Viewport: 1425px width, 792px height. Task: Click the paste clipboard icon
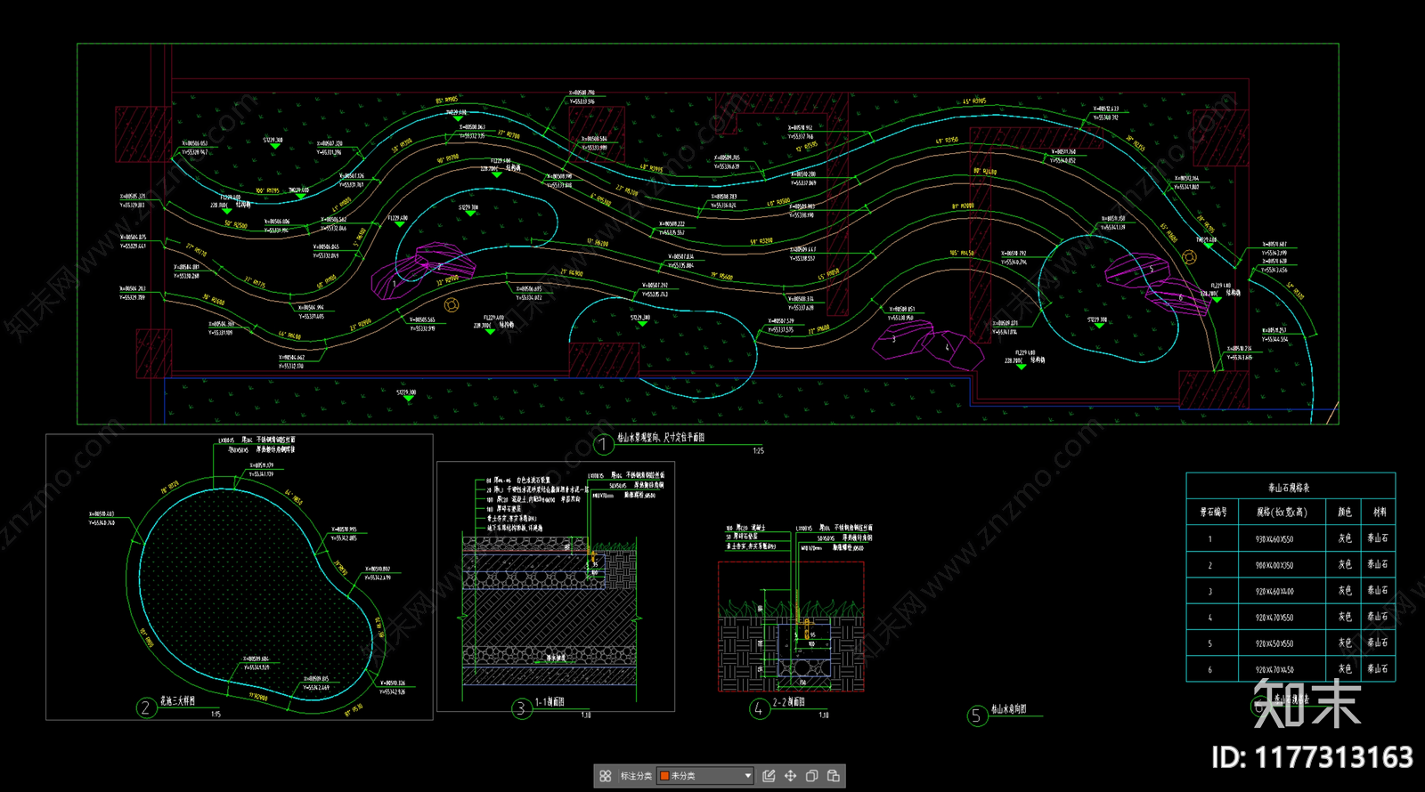pos(834,776)
